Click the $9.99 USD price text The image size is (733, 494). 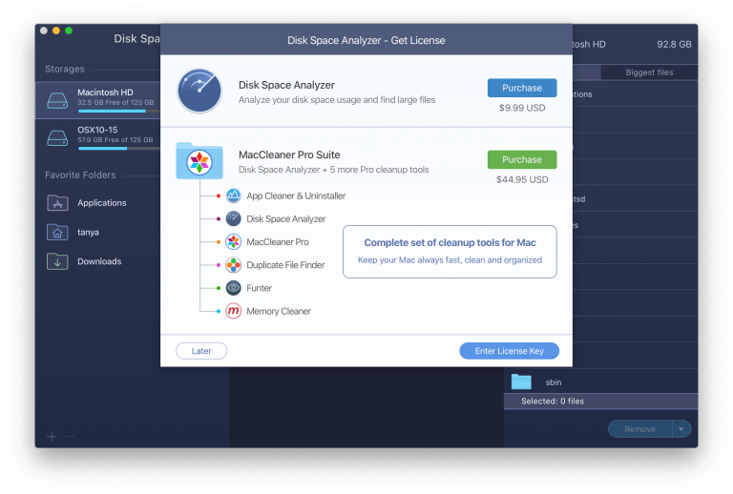pos(522,108)
